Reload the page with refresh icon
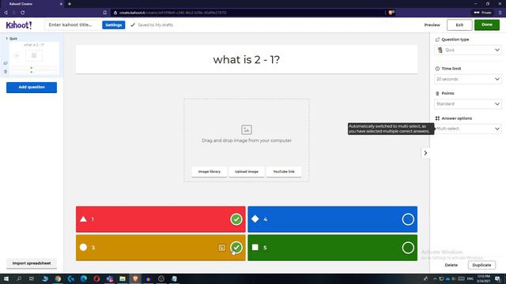Viewport: 506px width, 284px height. pos(23,13)
